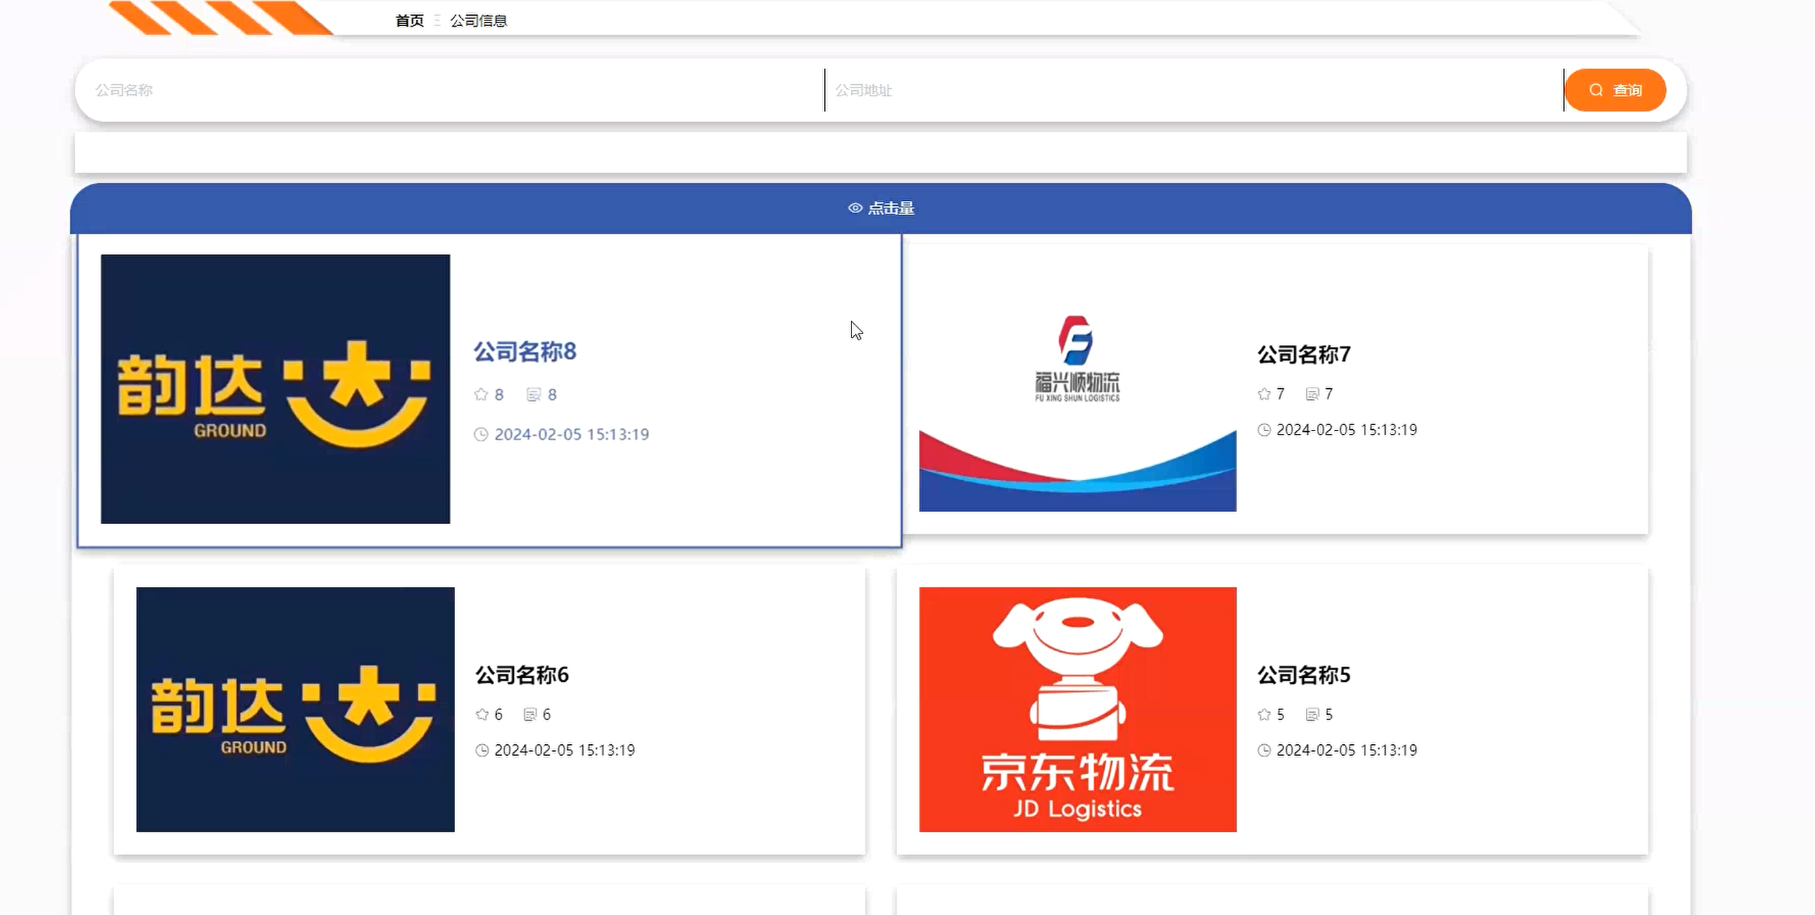This screenshot has height=915, width=1815.
Task: Click the favorites count 8 on 公司名称8
Action: click(499, 394)
